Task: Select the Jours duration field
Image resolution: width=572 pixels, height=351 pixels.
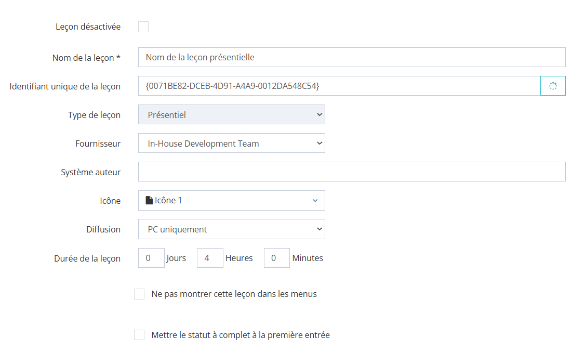Action: click(151, 258)
